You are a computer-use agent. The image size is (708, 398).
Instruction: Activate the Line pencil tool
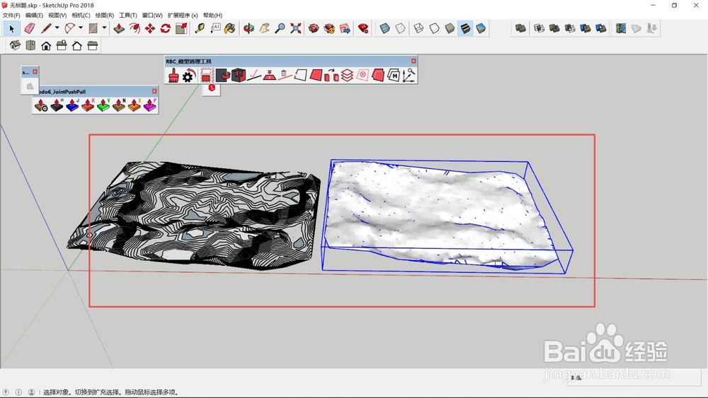tap(46, 29)
